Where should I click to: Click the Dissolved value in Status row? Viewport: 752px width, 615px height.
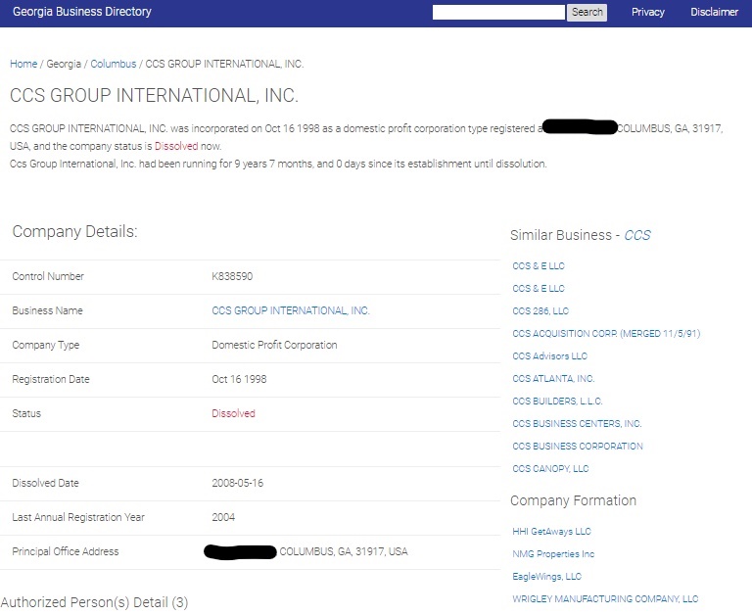[234, 413]
